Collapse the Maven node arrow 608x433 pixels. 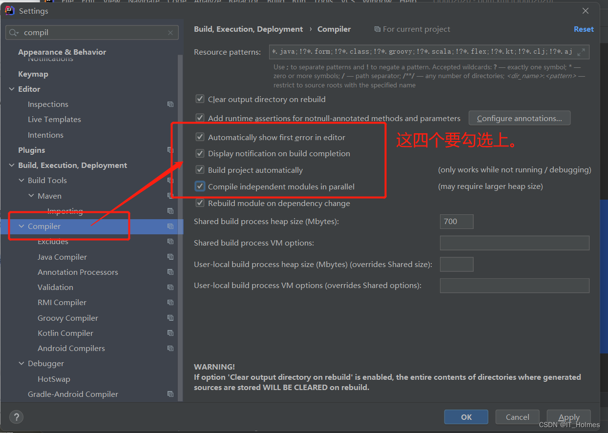tap(31, 196)
